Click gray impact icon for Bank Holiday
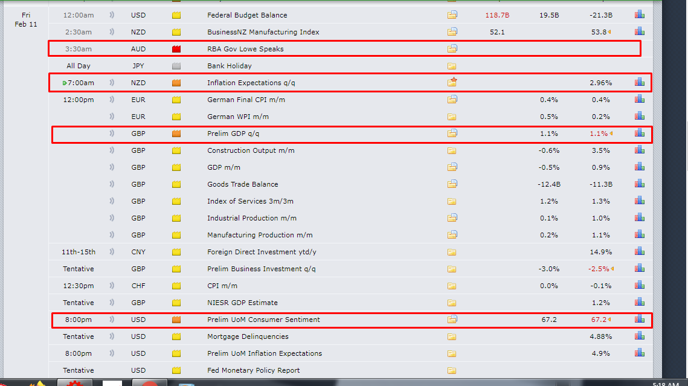Viewport: 688px width, 386px height. (176, 66)
